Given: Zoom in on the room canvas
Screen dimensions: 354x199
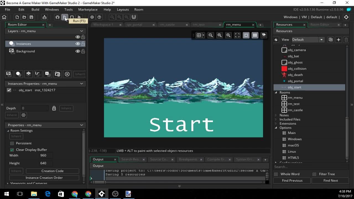Looking at the screenshot, I should click(228, 35).
